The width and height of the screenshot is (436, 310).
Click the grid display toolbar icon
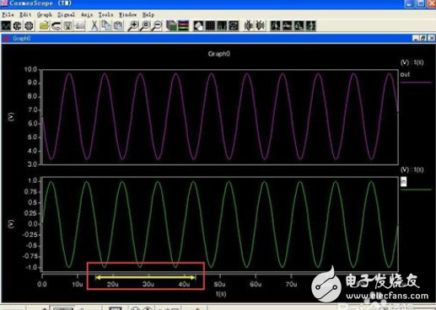(210, 26)
